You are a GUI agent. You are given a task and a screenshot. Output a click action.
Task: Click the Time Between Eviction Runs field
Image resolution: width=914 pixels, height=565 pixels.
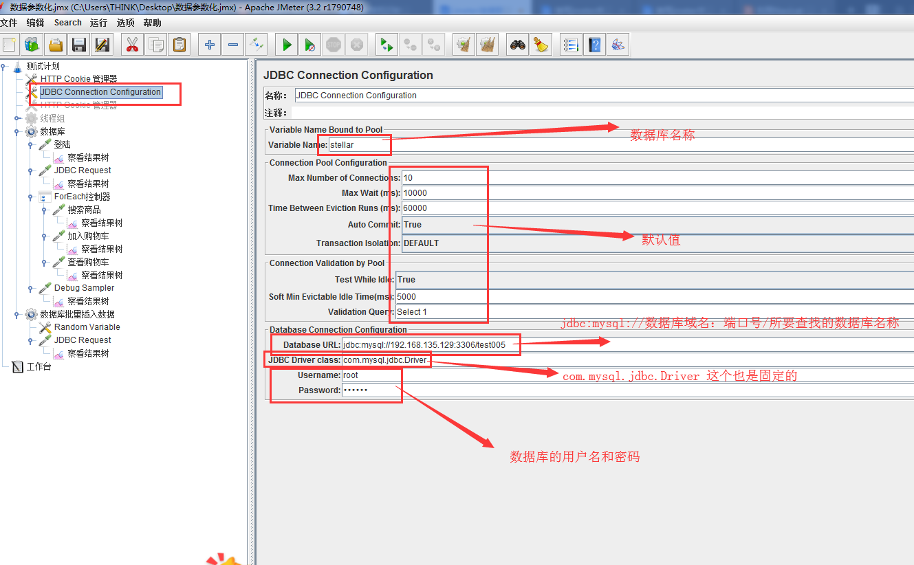pos(657,208)
